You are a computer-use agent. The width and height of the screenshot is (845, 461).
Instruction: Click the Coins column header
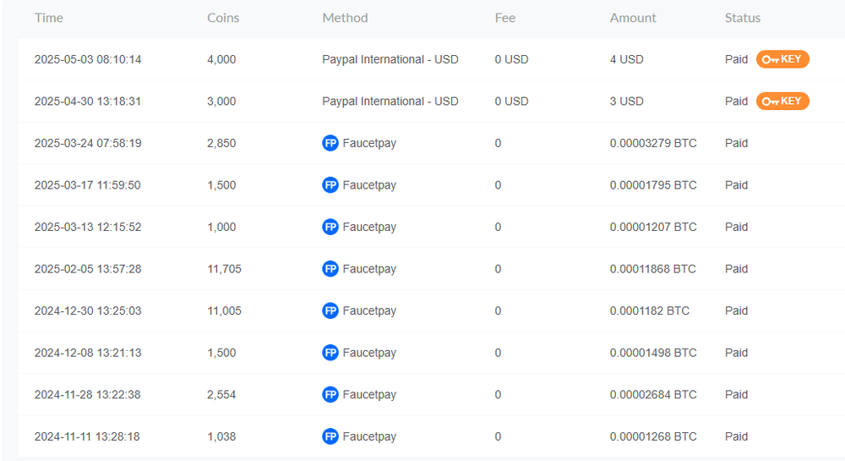click(223, 18)
